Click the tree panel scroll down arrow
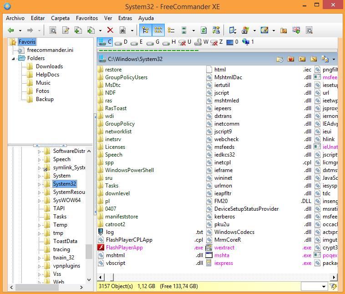The height and width of the screenshot is (294, 345). (89, 280)
